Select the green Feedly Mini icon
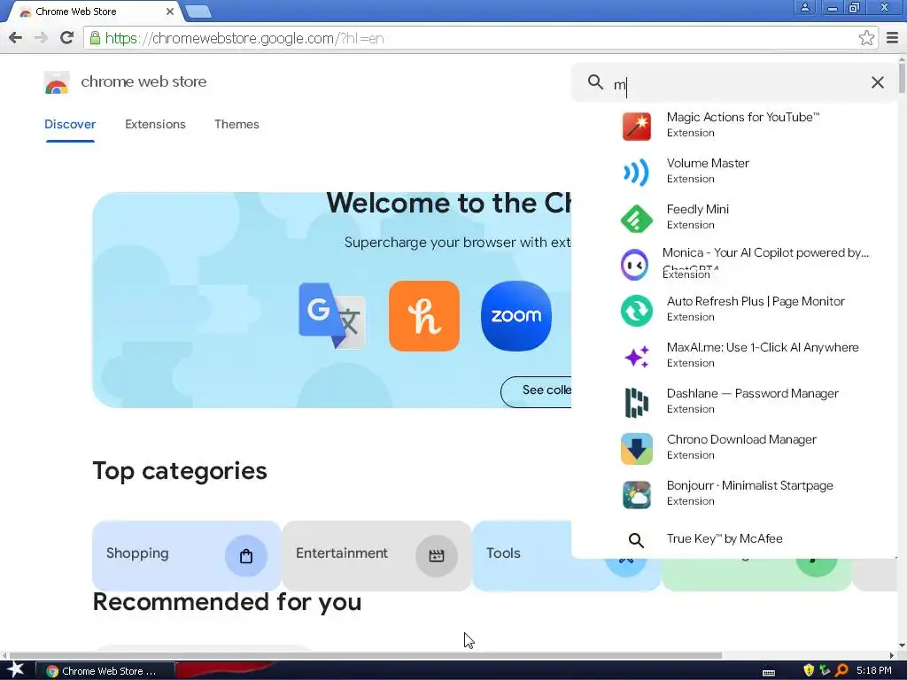 (636, 218)
